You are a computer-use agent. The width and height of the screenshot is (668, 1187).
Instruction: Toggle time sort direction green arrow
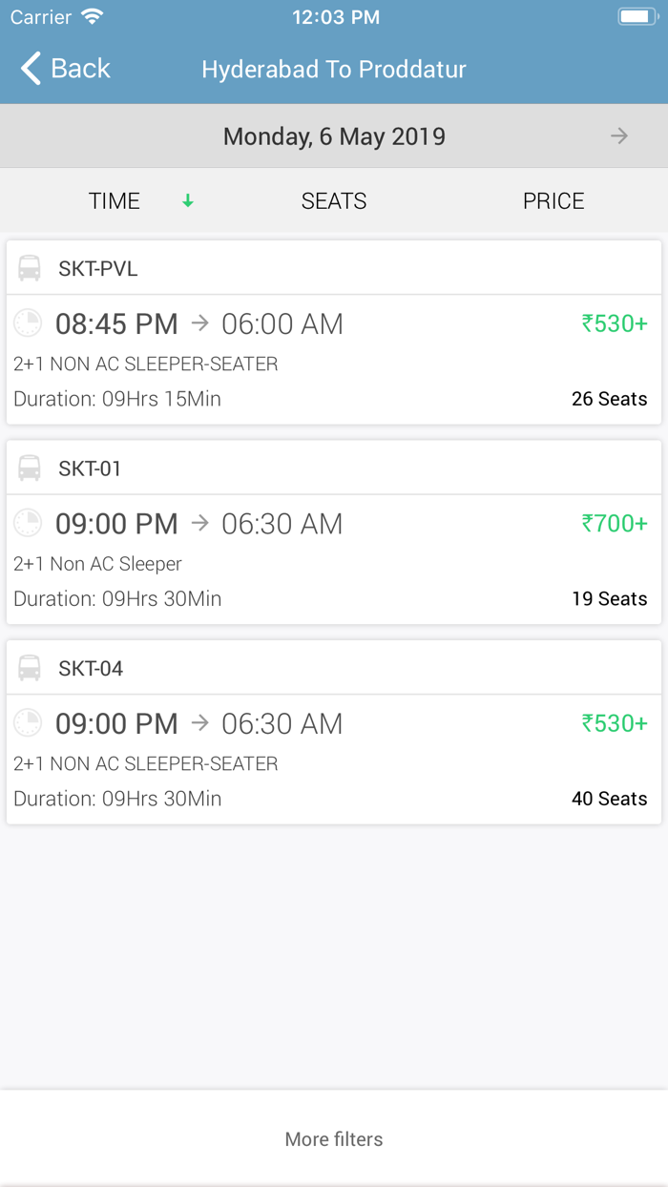188,200
